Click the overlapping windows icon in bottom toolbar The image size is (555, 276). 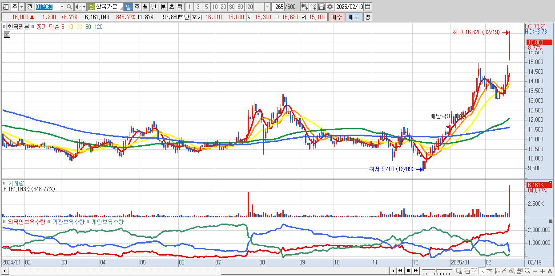click(467, 271)
